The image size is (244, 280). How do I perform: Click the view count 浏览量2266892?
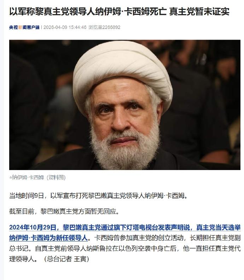[104, 27]
